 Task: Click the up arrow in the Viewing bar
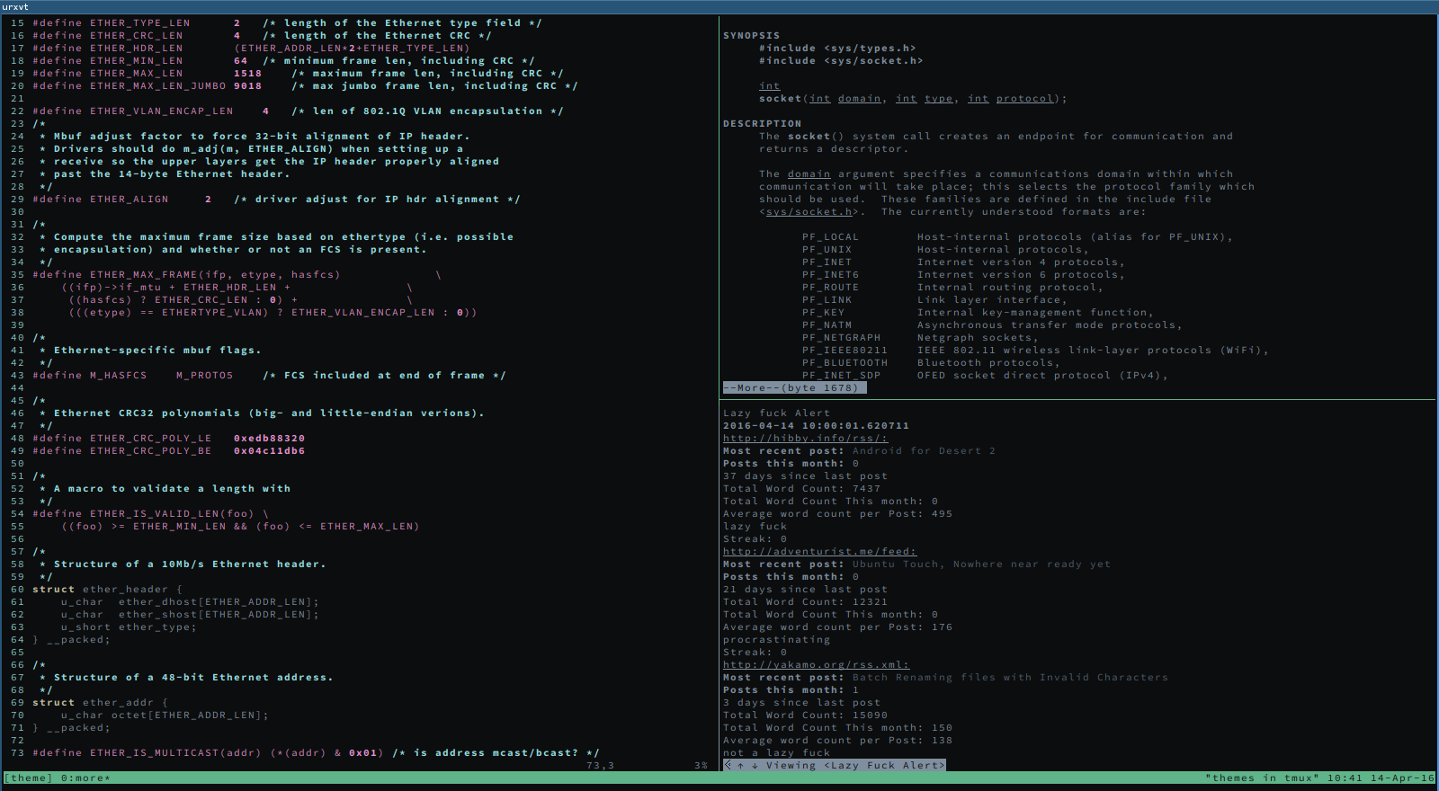pos(740,766)
